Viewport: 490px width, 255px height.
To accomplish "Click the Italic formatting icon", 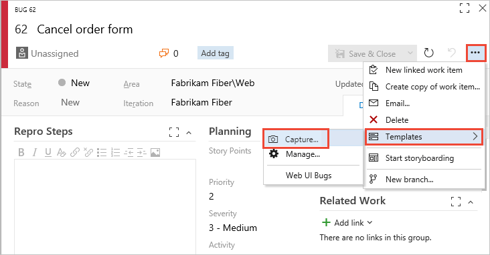I will [x=35, y=152].
